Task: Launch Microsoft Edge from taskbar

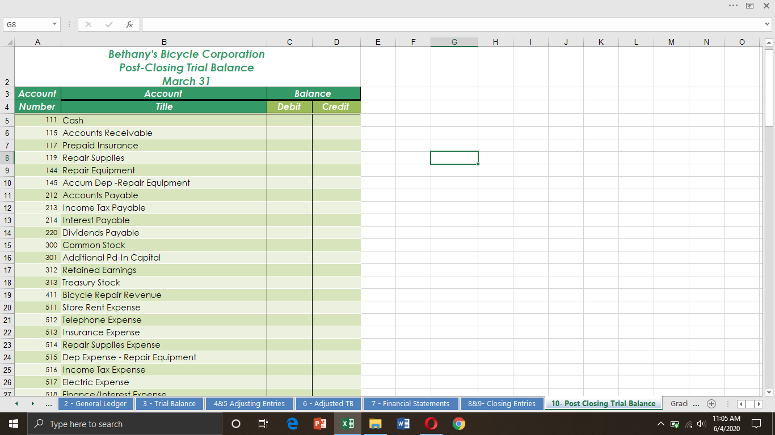Action: [292, 424]
